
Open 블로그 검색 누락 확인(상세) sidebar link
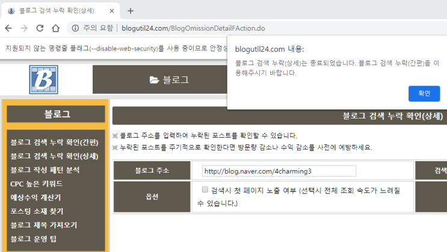(x=54, y=156)
